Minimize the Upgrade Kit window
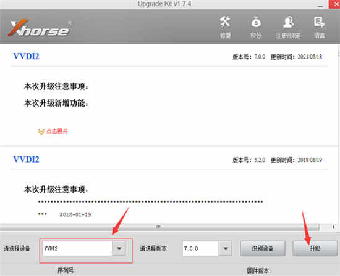The width and height of the screenshot is (340, 276). point(320,5)
